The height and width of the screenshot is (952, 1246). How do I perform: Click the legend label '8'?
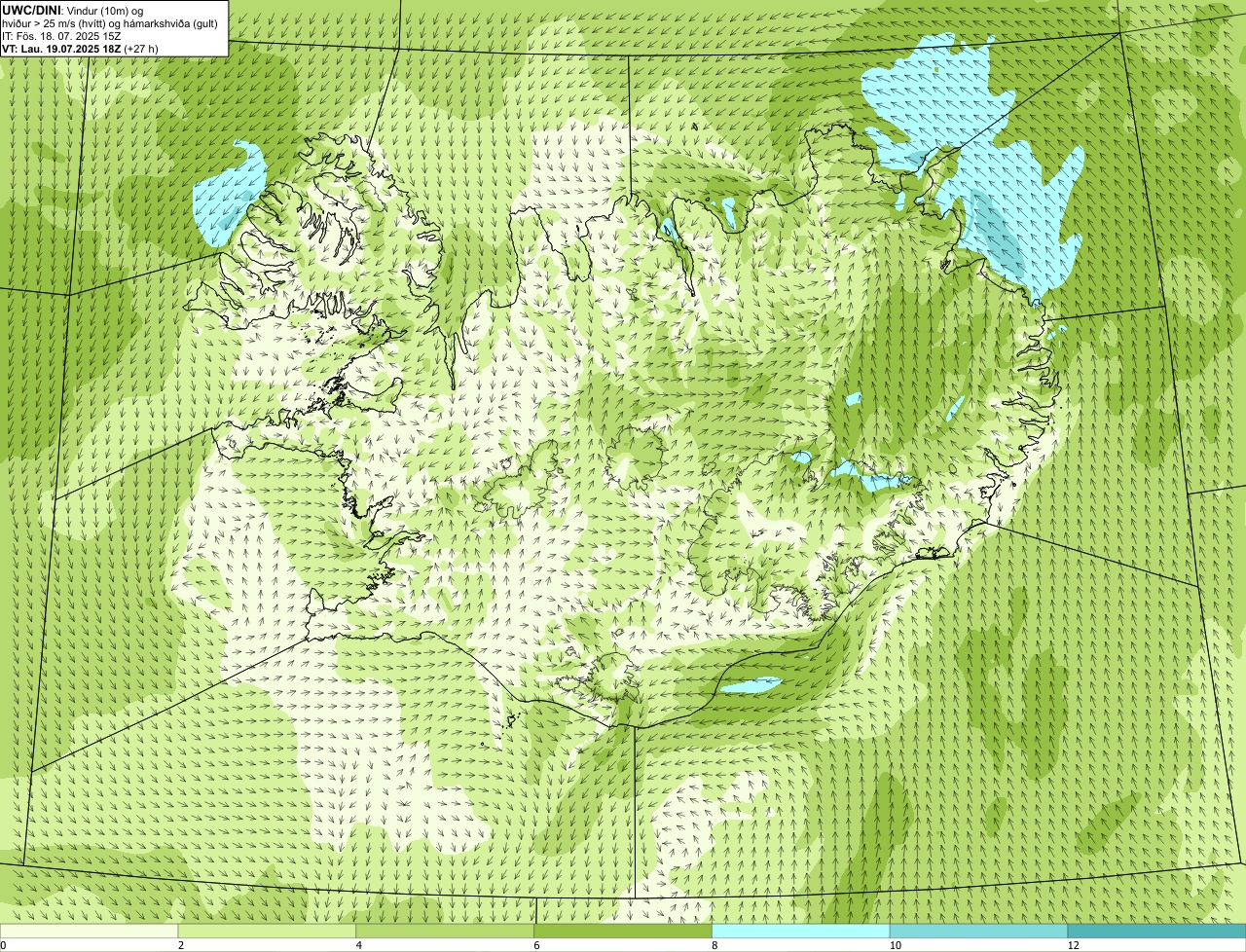click(x=715, y=945)
